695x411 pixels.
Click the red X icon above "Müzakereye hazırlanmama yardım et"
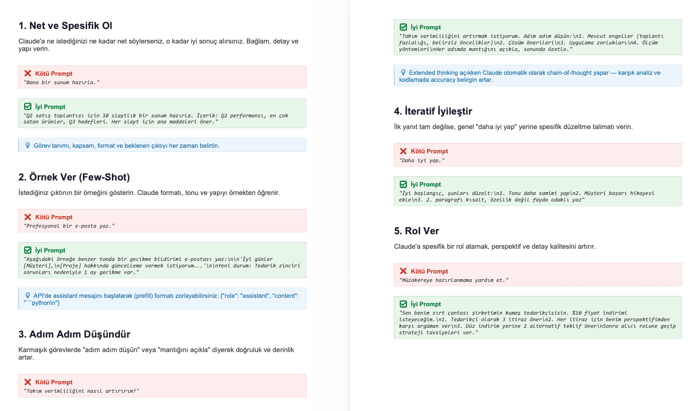(403, 271)
